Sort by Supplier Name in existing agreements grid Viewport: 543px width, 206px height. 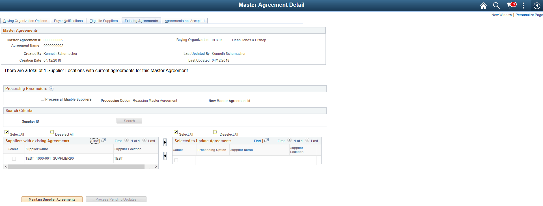37,149
